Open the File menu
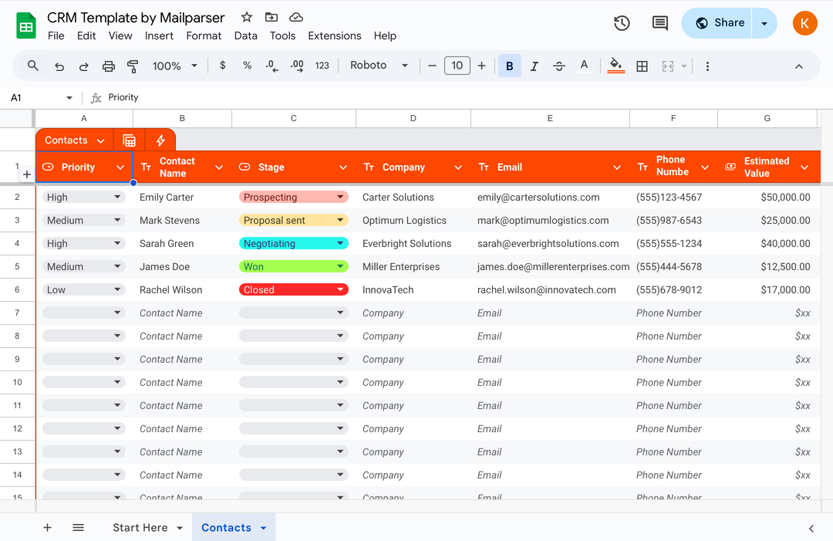Image resolution: width=833 pixels, height=541 pixels. click(x=56, y=36)
